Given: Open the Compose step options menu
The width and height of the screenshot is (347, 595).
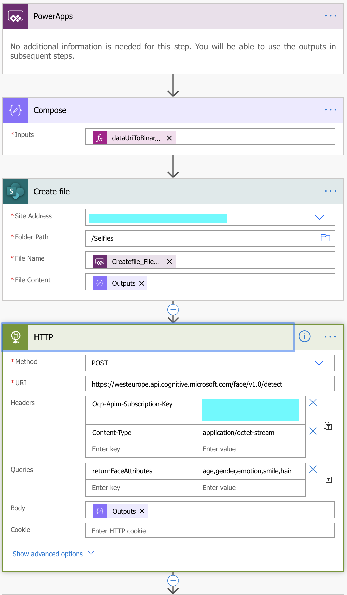Looking at the screenshot, I should [330, 110].
